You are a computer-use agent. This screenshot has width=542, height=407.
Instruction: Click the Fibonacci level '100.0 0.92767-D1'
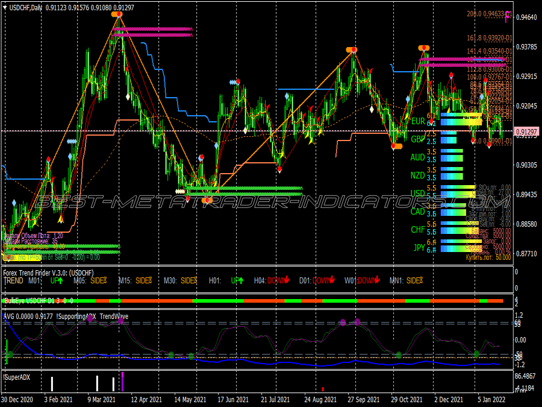(x=490, y=77)
